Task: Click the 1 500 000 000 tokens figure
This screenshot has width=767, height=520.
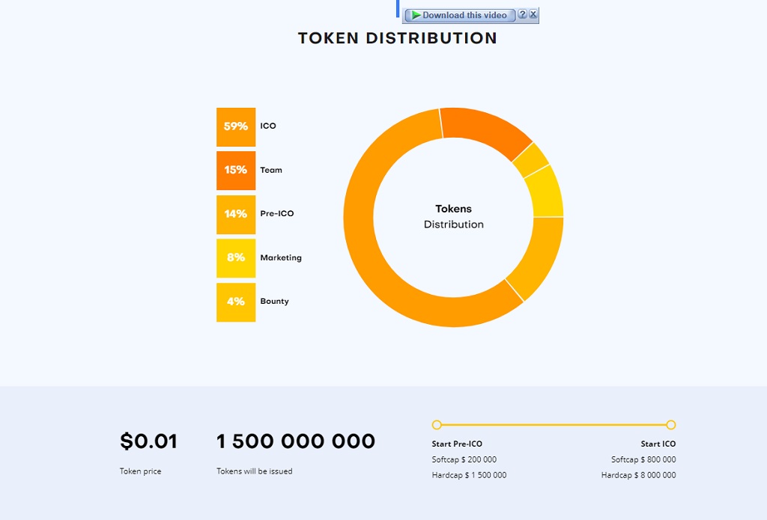Action: click(296, 441)
